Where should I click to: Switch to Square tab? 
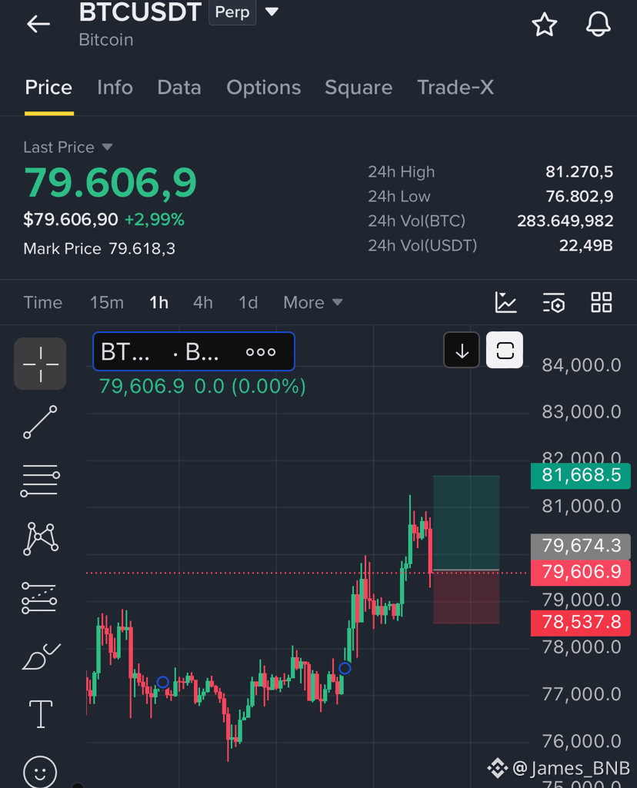[359, 88]
